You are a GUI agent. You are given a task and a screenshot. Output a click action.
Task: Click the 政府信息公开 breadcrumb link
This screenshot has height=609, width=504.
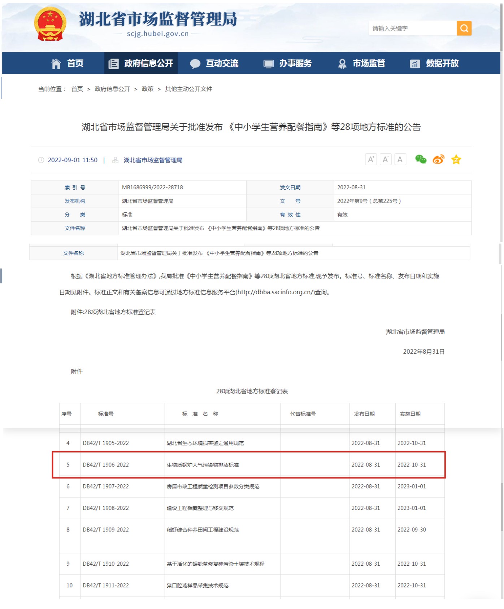(112, 89)
